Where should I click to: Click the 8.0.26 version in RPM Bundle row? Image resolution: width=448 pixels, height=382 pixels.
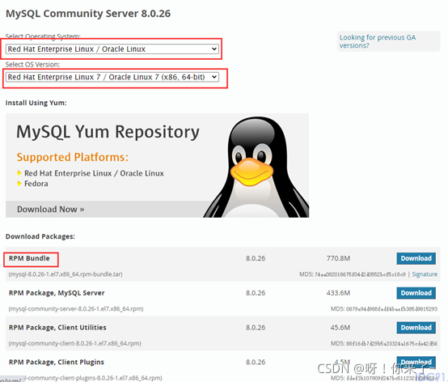(x=256, y=258)
